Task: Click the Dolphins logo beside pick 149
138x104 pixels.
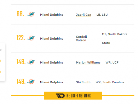Action: (x=31, y=82)
